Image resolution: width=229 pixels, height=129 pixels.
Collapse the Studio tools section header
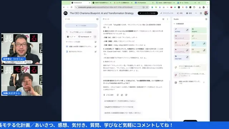tap(179, 24)
